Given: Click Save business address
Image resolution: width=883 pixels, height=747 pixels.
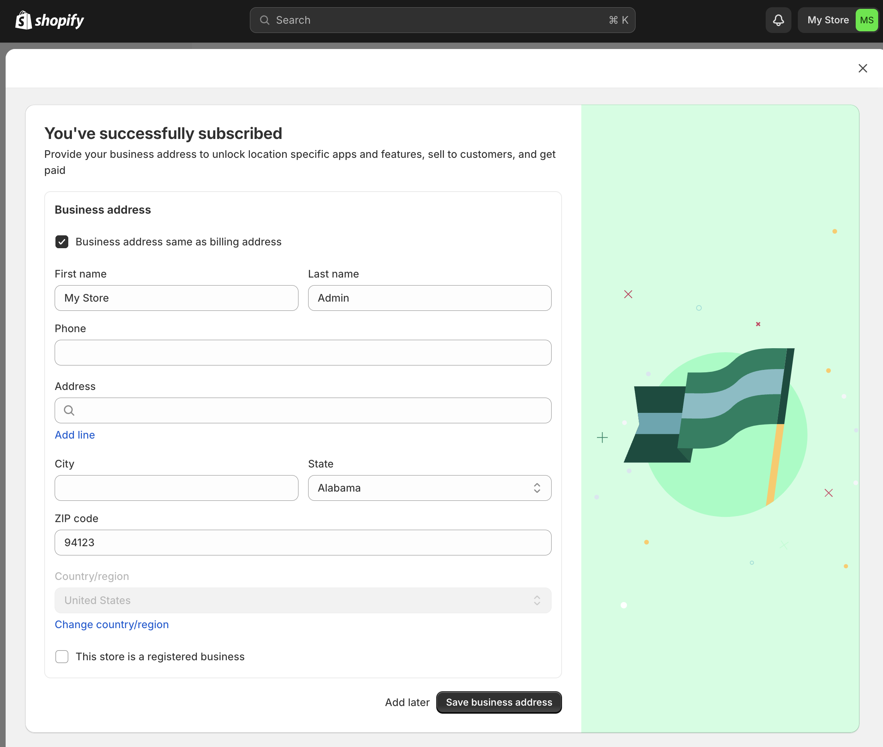Looking at the screenshot, I should [499, 702].
